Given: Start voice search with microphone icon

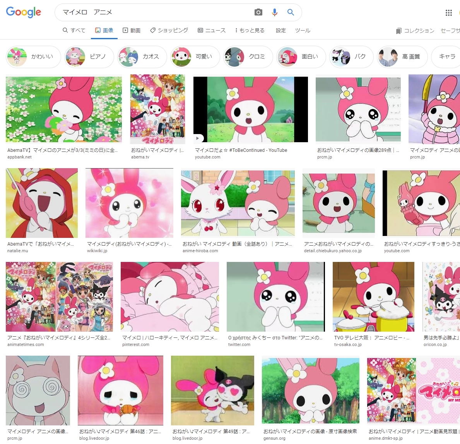Looking at the screenshot, I should (x=275, y=12).
